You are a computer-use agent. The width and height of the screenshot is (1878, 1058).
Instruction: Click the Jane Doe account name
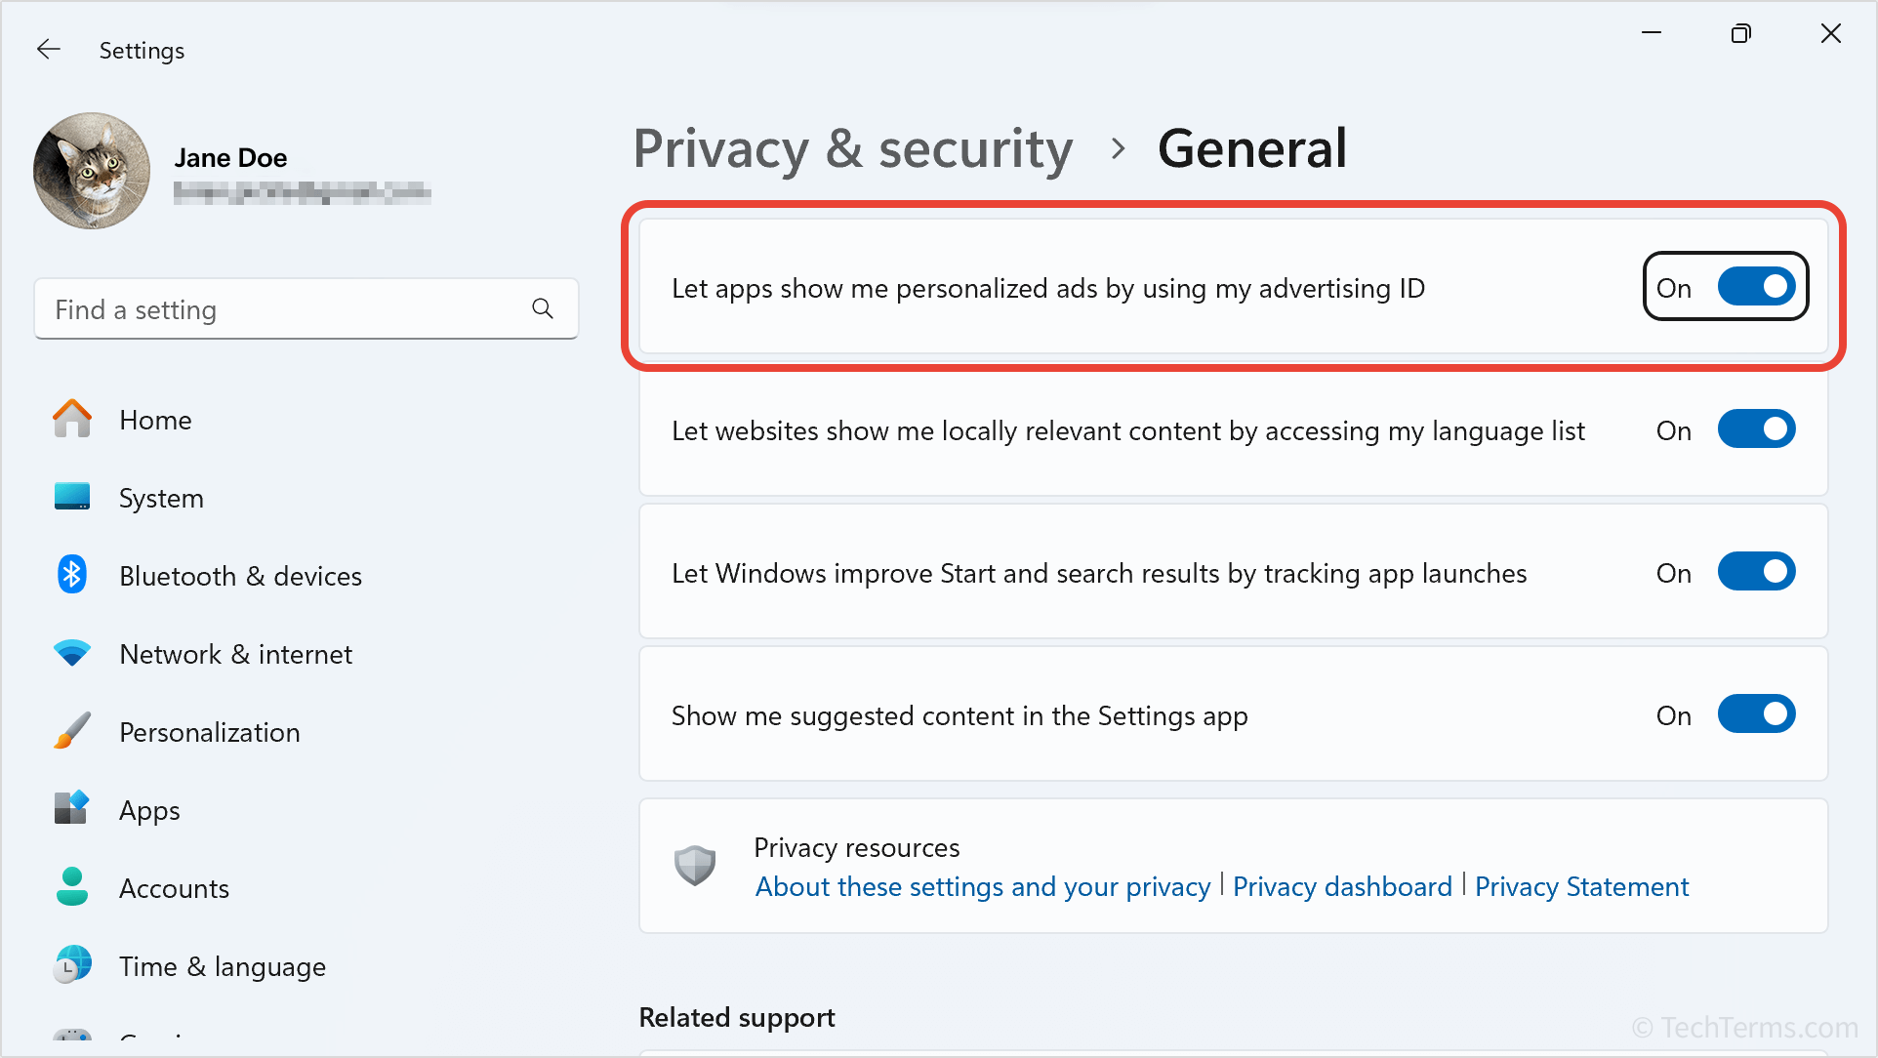(230, 158)
